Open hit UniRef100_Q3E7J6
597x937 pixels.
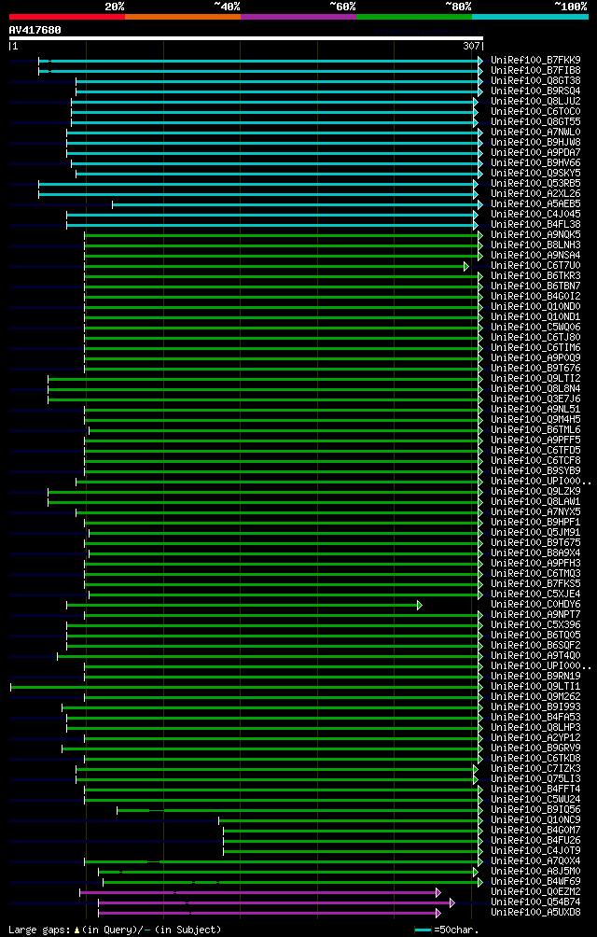(535, 399)
